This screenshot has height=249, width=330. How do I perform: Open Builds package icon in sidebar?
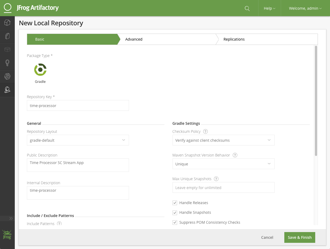pos(7,49)
